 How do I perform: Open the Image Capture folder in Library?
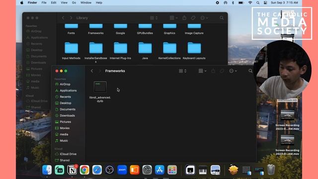click(x=194, y=29)
